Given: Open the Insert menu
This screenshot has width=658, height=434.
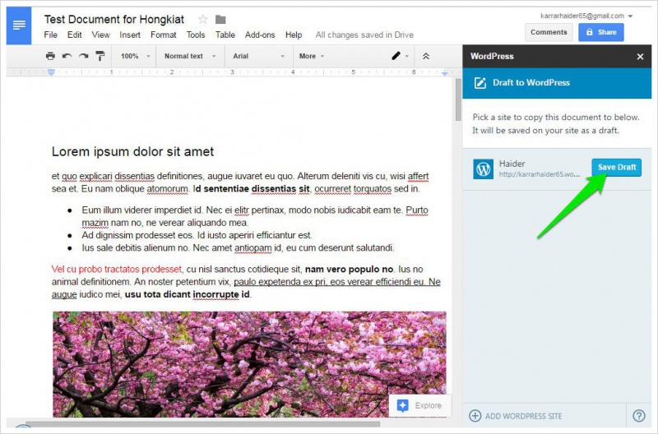Looking at the screenshot, I should point(130,35).
